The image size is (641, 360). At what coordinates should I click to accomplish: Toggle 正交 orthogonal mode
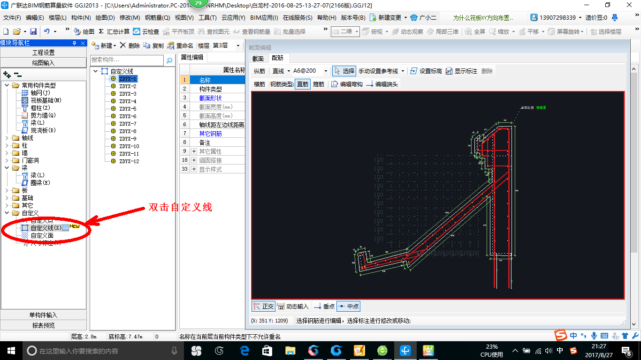pos(263,306)
